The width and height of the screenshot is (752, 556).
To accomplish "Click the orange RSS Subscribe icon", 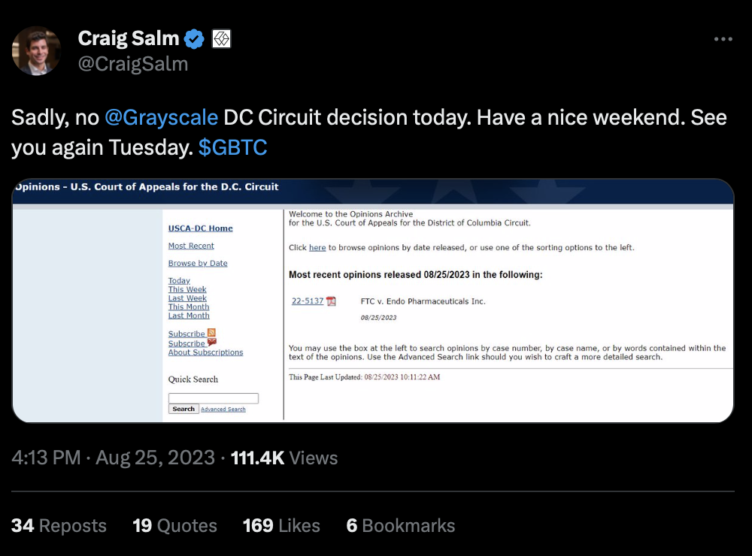I will click(x=211, y=333).
